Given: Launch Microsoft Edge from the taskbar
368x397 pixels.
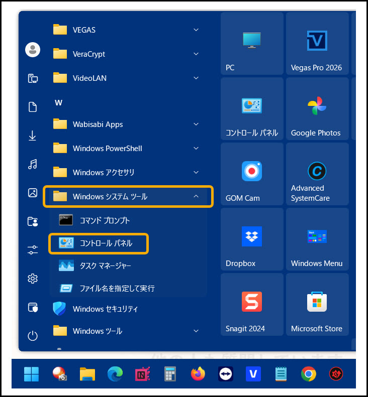Looking at the screenshot, I should (115, 374).
